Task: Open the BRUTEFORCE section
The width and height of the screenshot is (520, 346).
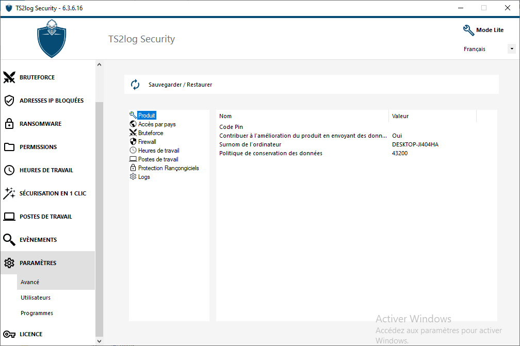Action: click(37, 77)
